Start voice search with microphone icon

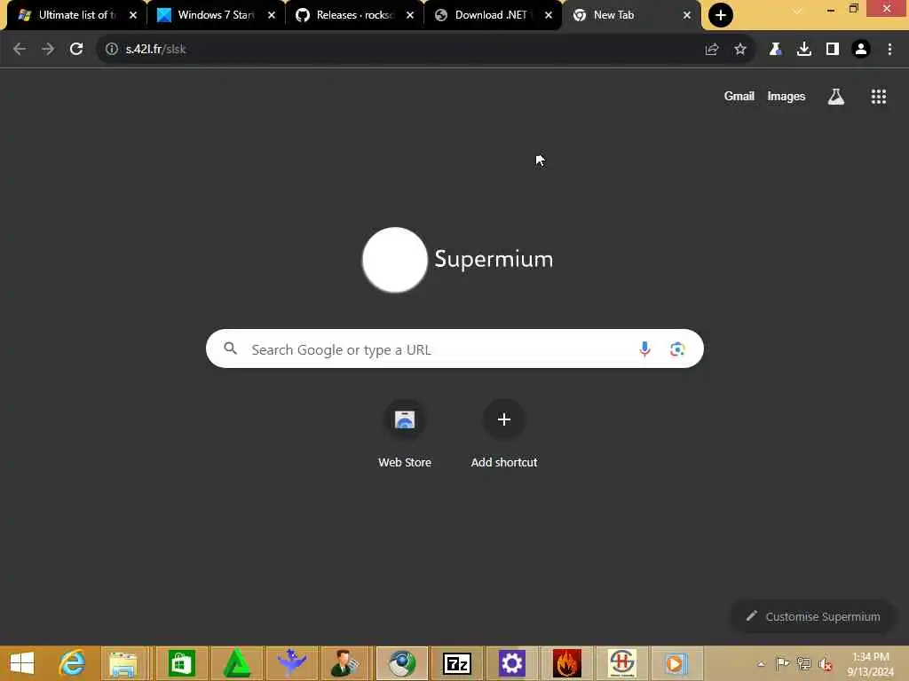coord(644,349)
